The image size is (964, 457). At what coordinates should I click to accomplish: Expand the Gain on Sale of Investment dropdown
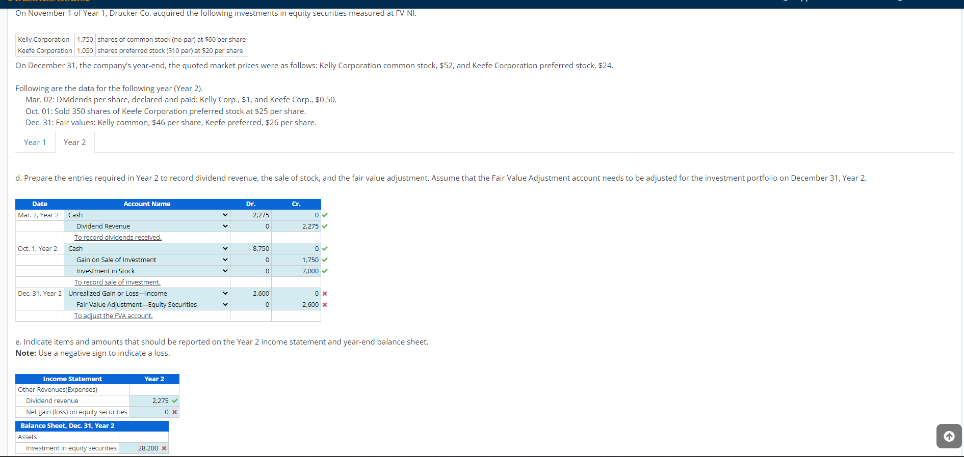click(147, 260)
